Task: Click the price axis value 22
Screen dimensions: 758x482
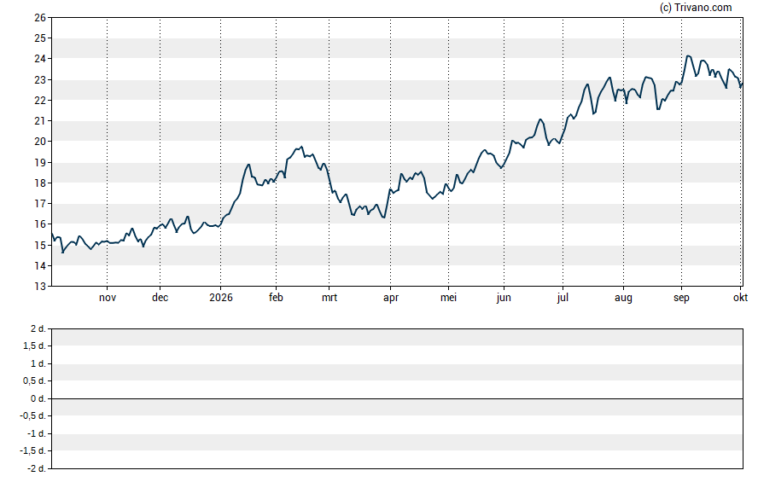Action: pyautogui.click(x=40, y=101)
